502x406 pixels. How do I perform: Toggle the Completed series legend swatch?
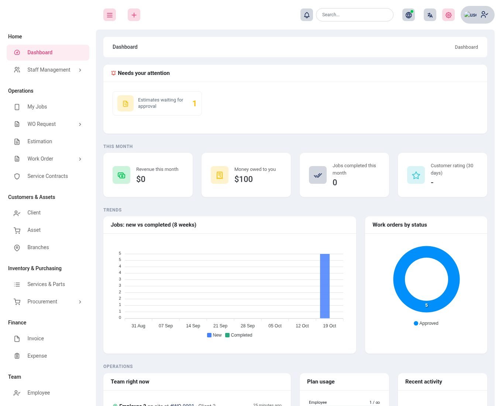[227, 335]
